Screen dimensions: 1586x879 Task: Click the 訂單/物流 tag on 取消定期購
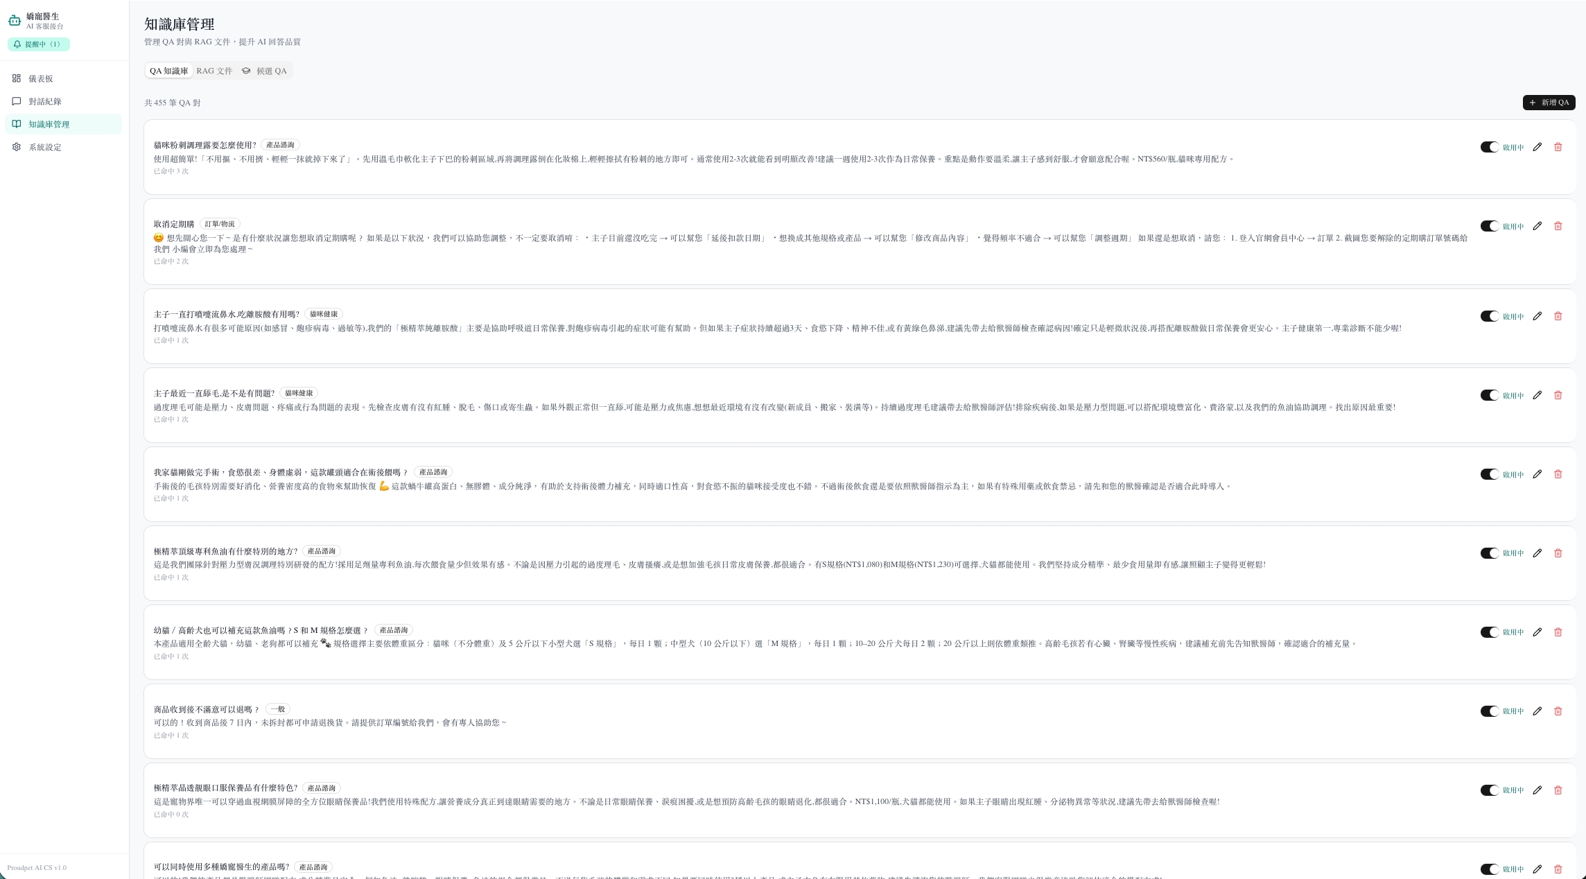tap(220, 224)
